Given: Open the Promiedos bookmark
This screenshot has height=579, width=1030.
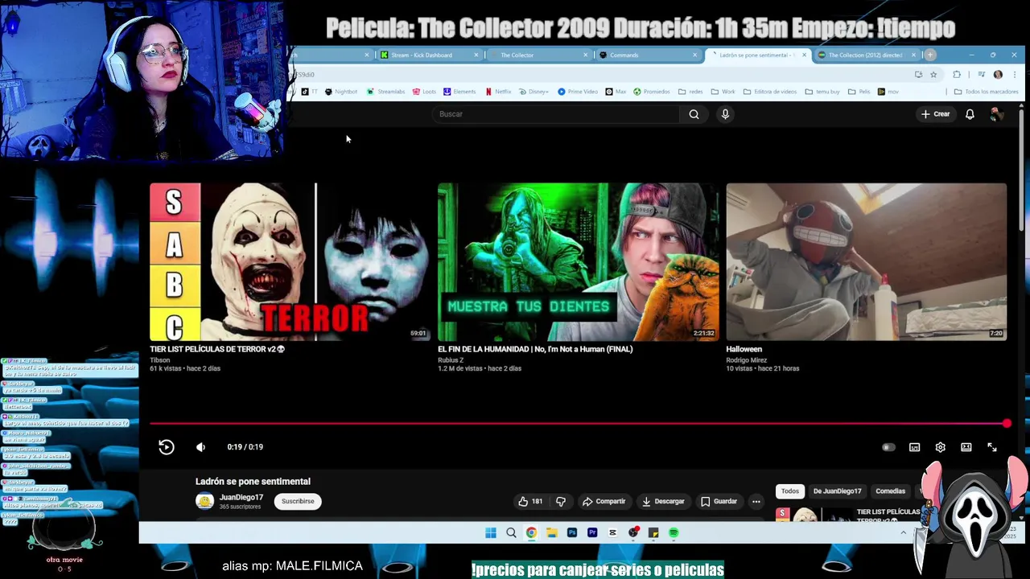Looking at the screenshot, I should coord(652,92).
